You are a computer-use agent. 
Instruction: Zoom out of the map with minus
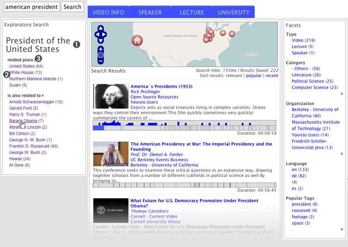tap(100, 61)
